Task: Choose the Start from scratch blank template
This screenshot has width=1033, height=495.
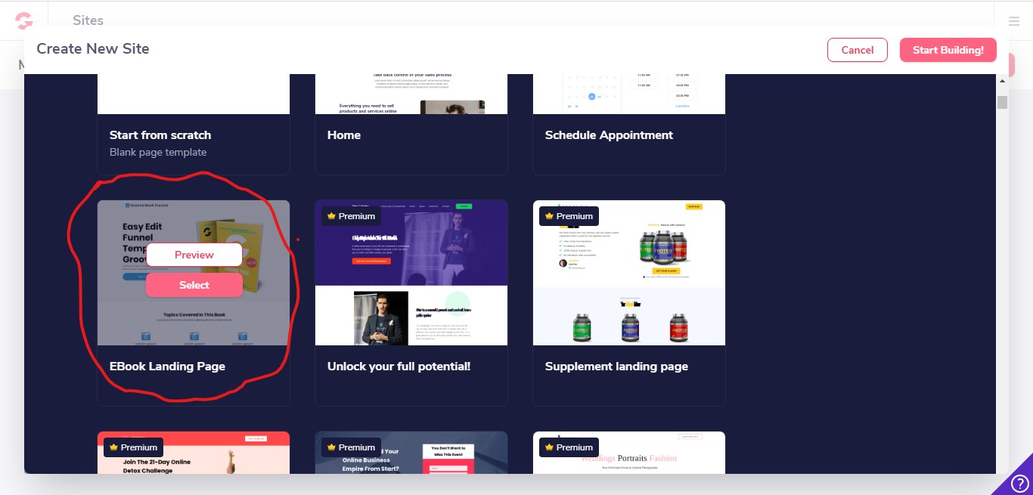Action: pyautogui.click(x=194, y=125)
